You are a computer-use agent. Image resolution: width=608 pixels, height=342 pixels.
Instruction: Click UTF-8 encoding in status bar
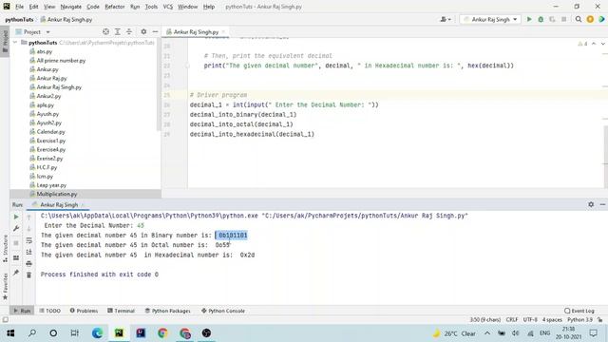point(530,320)
